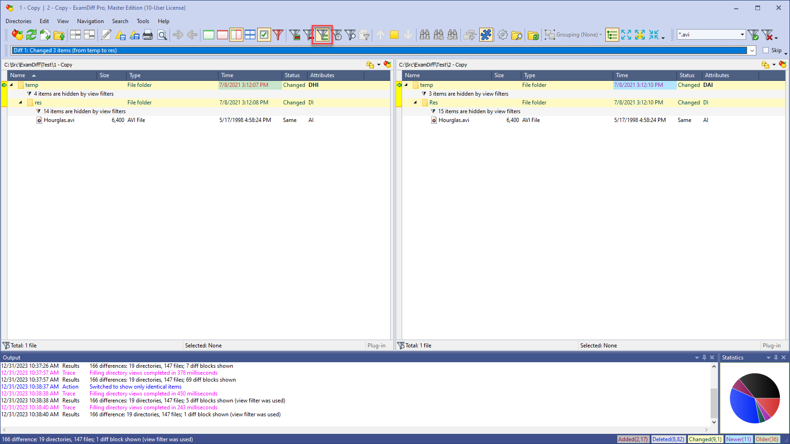Image resolution: width=790 pixels, height=444 pixels.
Task: Click the folder with green refresh icon
Action: (533, 35)
